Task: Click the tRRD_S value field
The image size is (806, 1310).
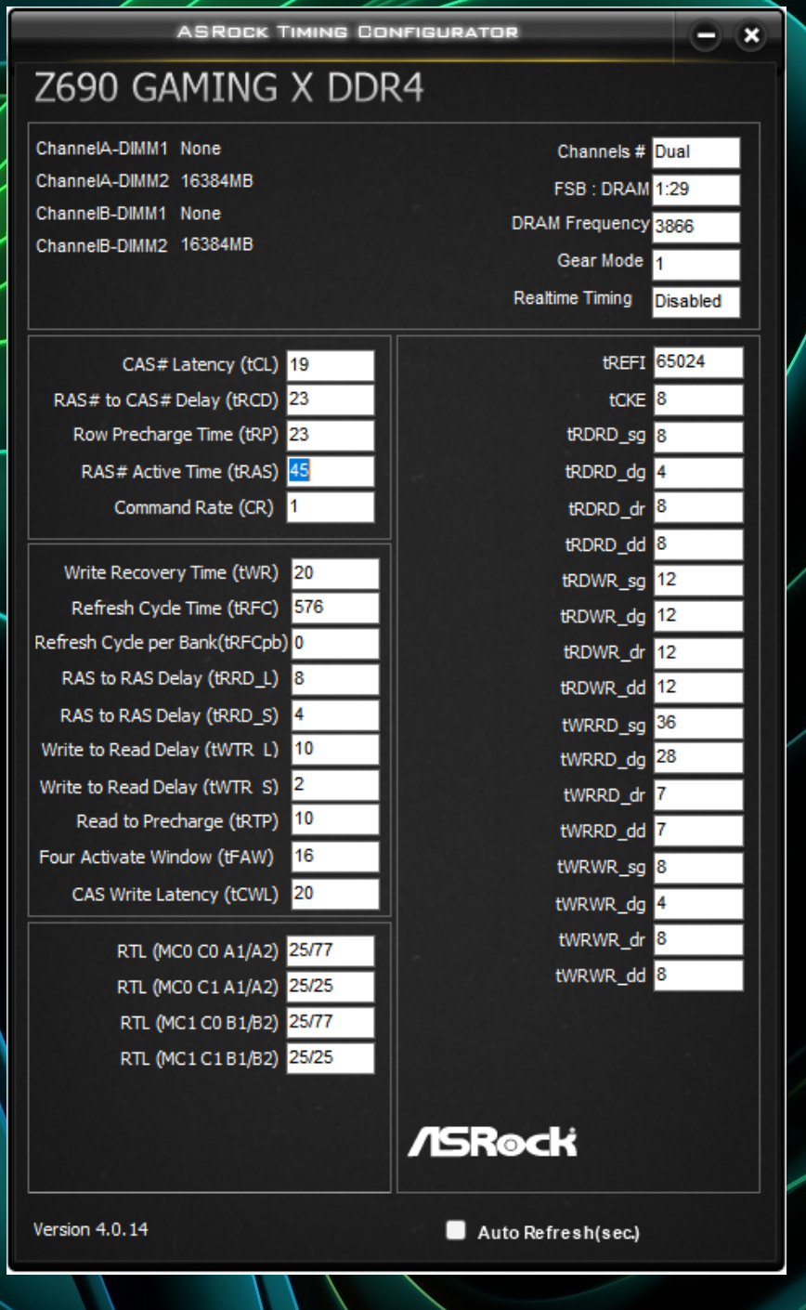Action: coord(335,715)
